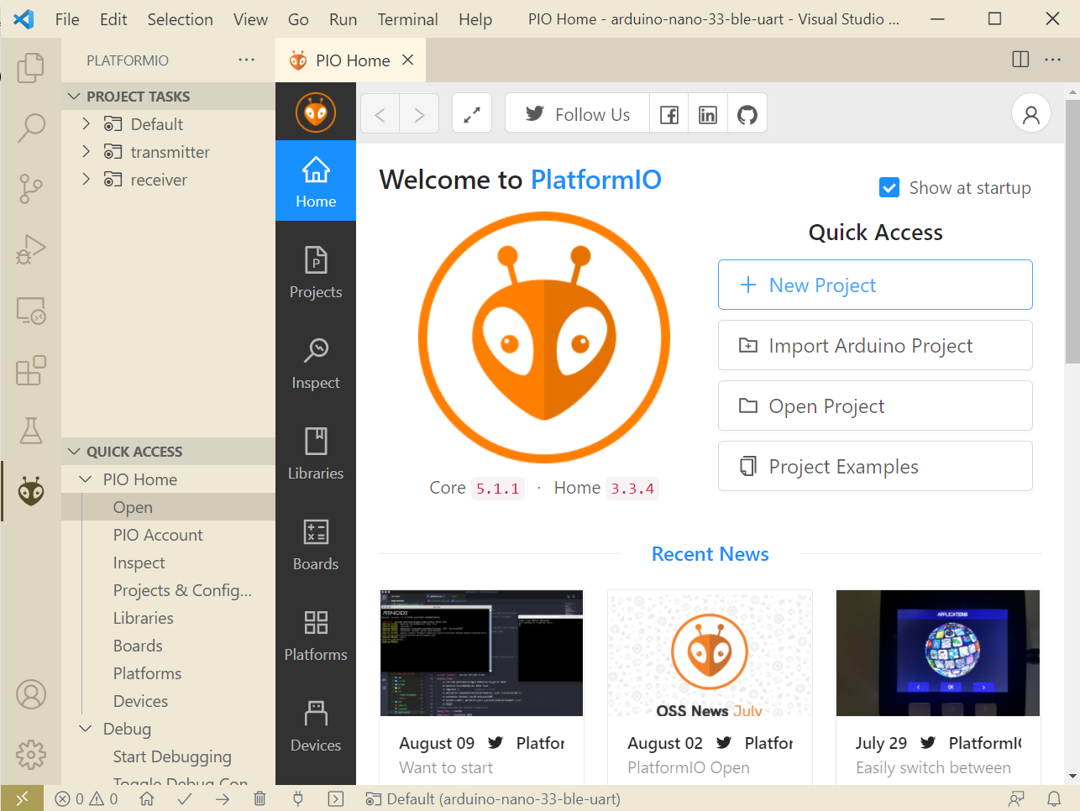The width and height of the screenshot is (1080, 811).
Task: Collapse the PROJECT TASKS section
Action: [x=168, y=97]
